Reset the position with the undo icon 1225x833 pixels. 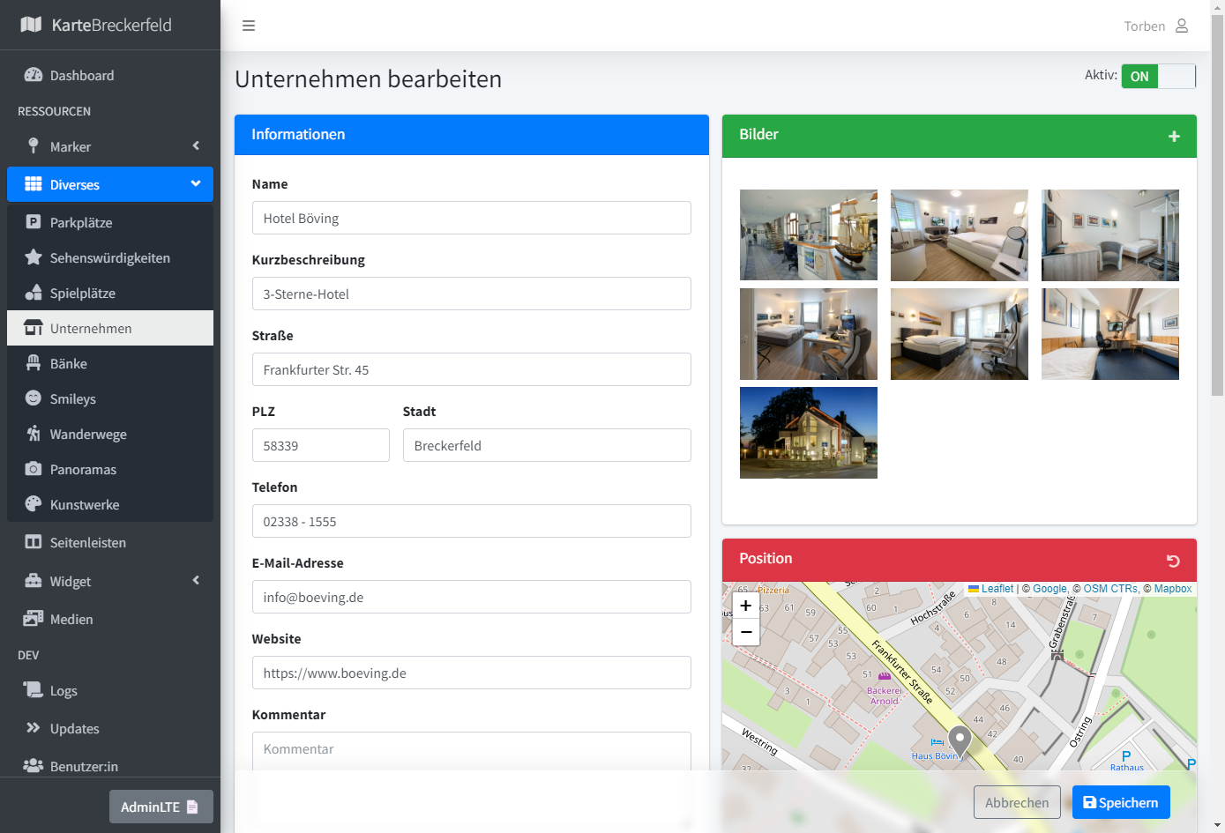pos(1173,561)
